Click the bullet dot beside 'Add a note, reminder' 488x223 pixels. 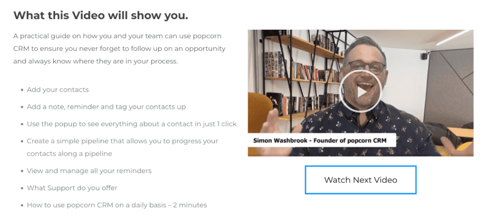coord(22,107)
